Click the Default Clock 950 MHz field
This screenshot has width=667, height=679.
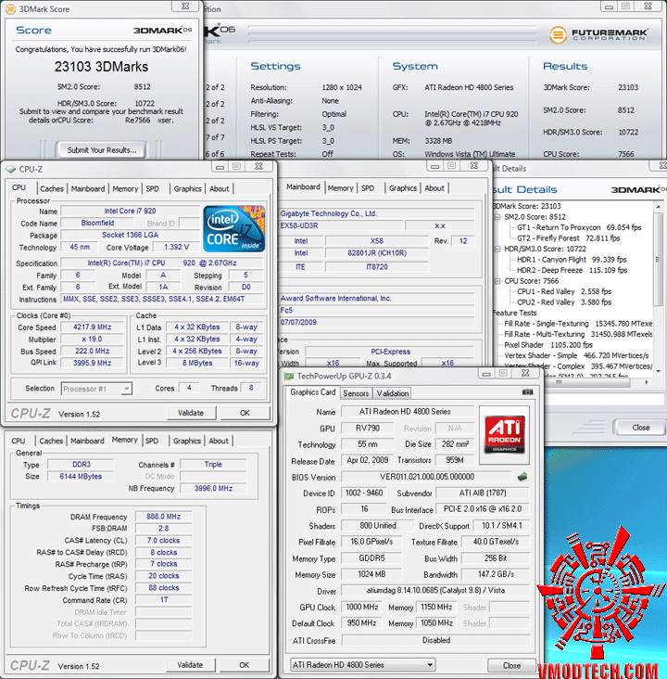(361, 623)
